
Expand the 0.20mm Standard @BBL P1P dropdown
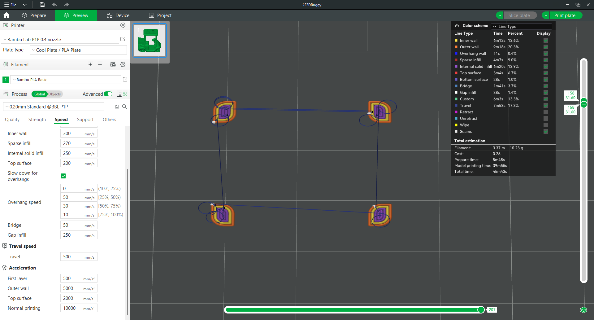7,107
